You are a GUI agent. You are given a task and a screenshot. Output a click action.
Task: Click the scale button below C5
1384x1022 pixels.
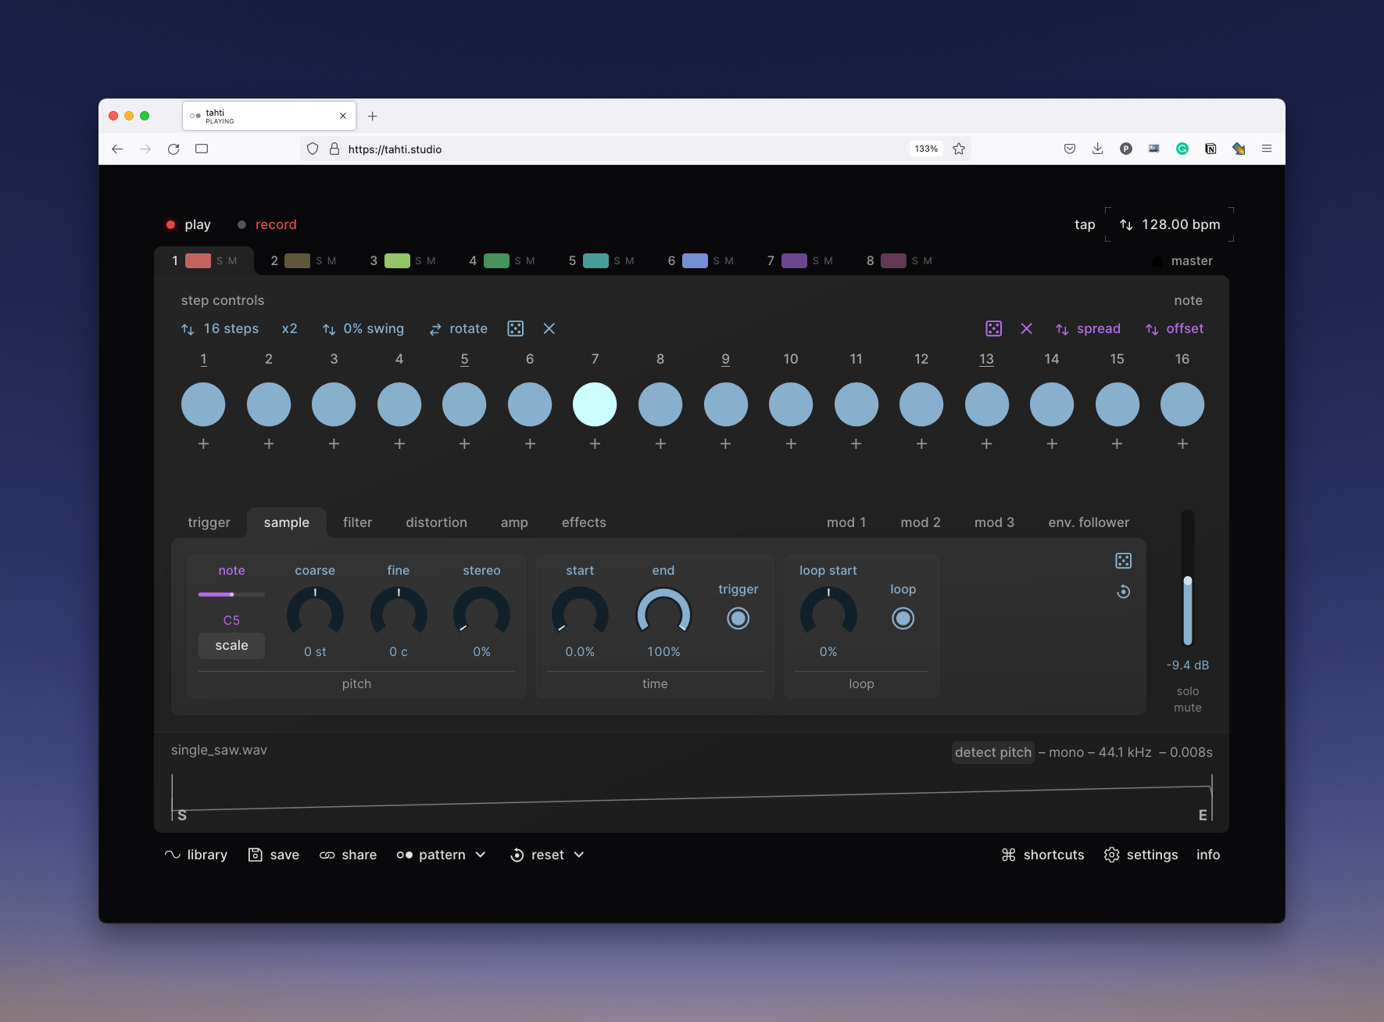point(231,646)
